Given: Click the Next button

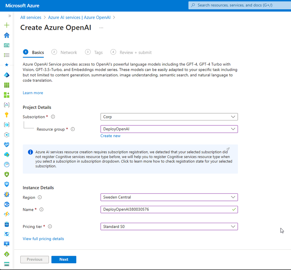Looking at the screenshot, I should click(64, 260).
